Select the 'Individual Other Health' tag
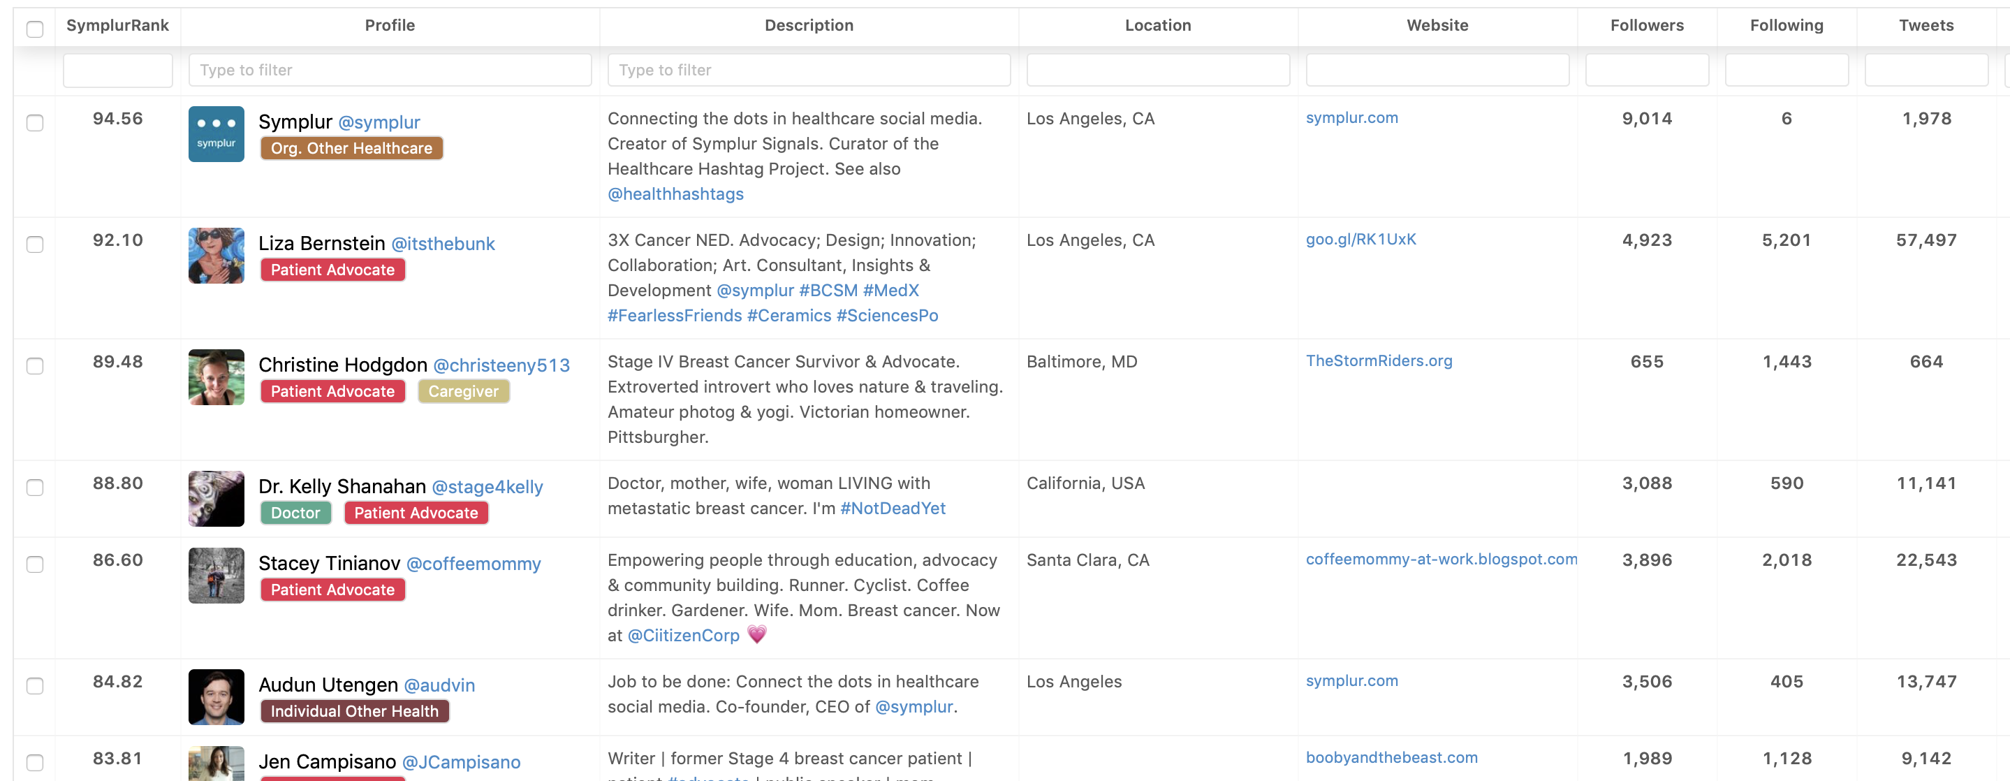Image resolution: width=2010 pixels, height=781 pixels. click(x=355, y=712)
